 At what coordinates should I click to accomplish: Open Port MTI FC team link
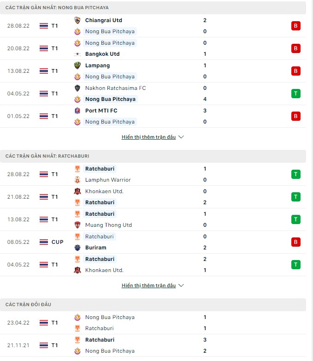[x=101, y=111]
